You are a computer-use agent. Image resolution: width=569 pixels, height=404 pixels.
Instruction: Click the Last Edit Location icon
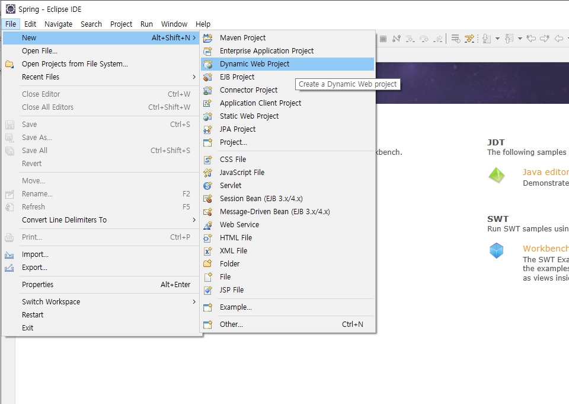(x=531, y=39)
